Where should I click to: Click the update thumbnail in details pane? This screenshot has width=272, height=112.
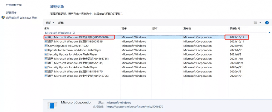pos(53,105)
